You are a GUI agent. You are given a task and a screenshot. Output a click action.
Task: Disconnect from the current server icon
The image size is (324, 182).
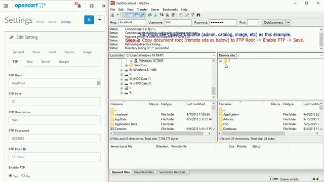click(168, 15)
